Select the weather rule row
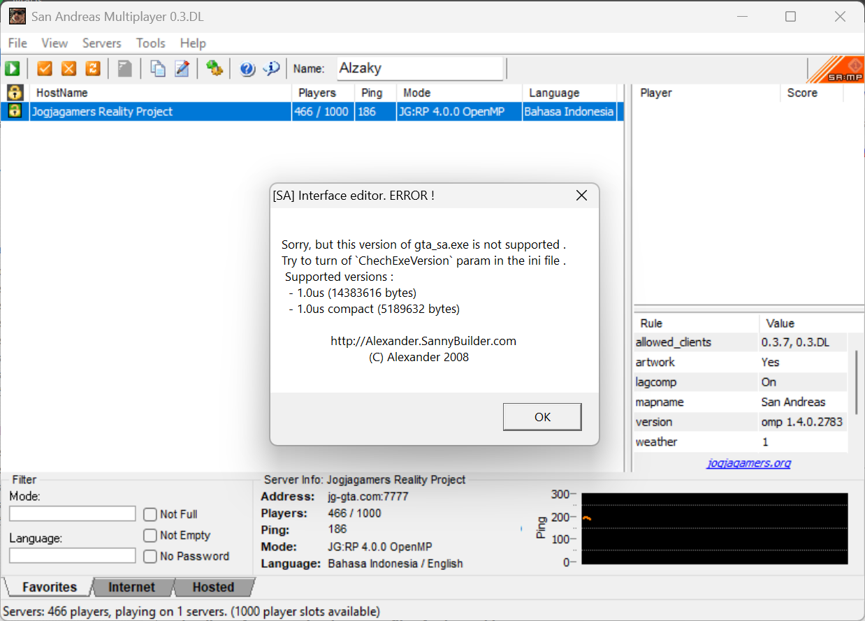 [741, 441]
